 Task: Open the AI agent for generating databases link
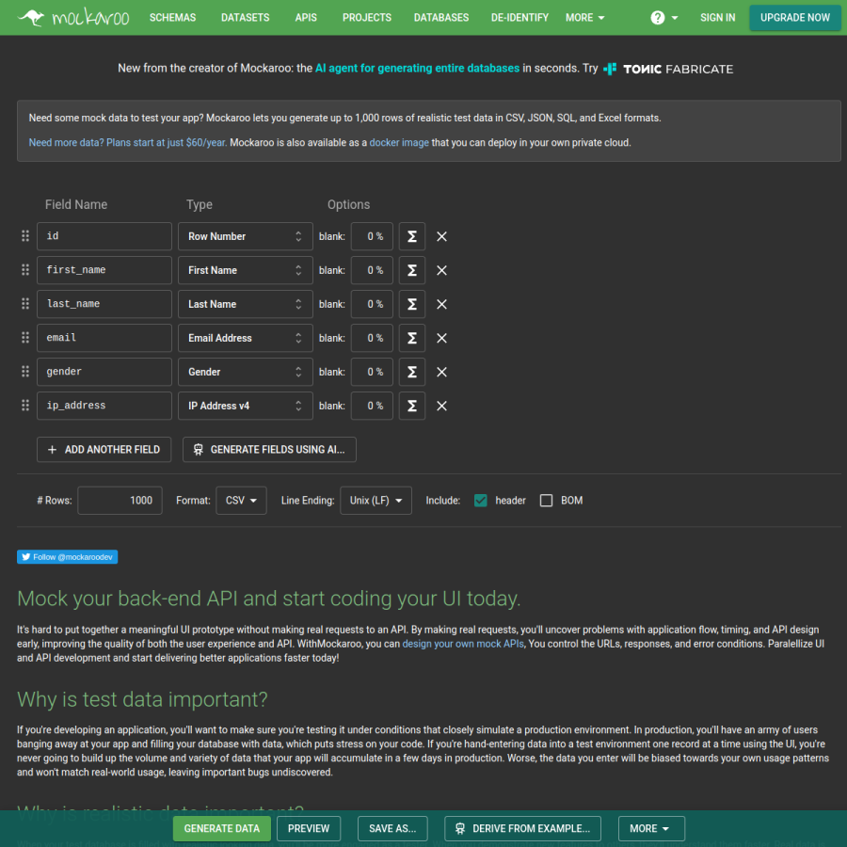pyautogui.click(x=417, y=68)
